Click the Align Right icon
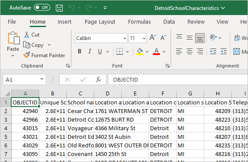This screenshot has height=162, width=248. pos(200,52)
